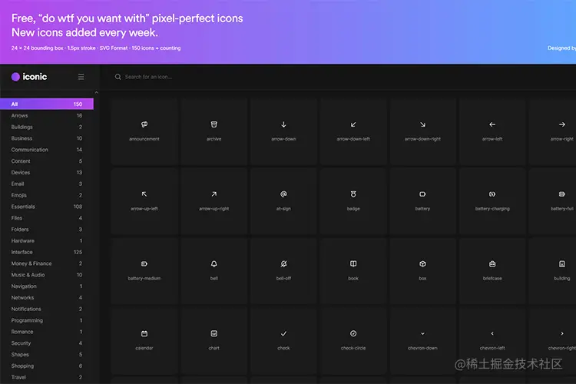Open the Email category
The width and height of the screenshot is (576, 384).
pos(47,184)
